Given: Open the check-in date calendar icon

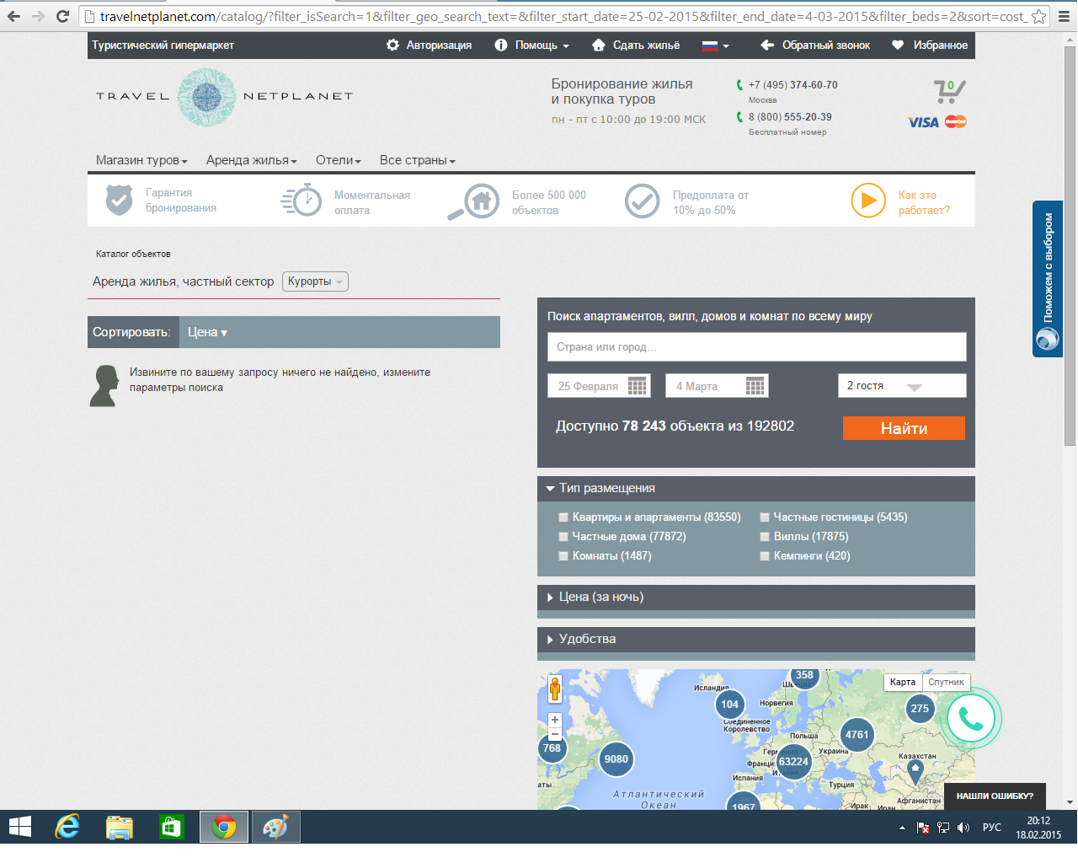Looking at the screenshot, I should pos(638,386).
